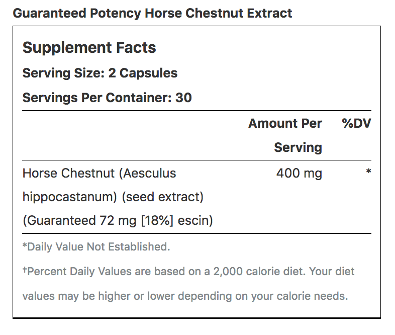Select the Supplement Facts heading
Image resolution: width=395 pixels, height=335 pixels.
(x=89, y=47)
